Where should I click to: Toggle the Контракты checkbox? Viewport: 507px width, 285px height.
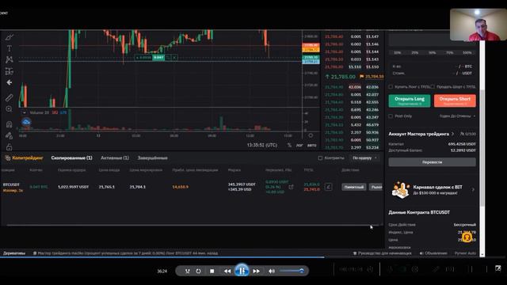pos(320,158)
